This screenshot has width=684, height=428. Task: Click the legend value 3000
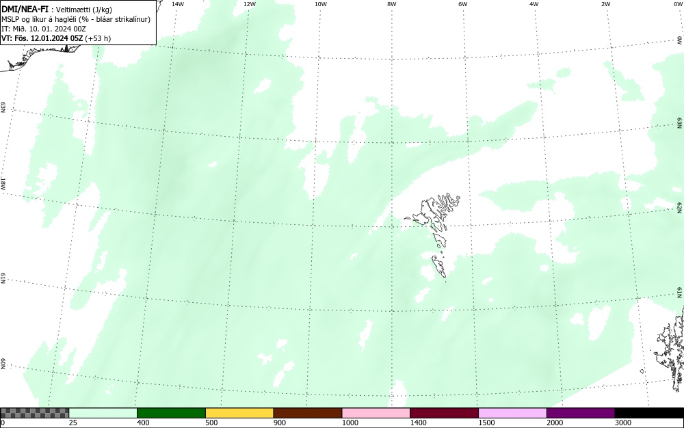click(x=623, y=423)
